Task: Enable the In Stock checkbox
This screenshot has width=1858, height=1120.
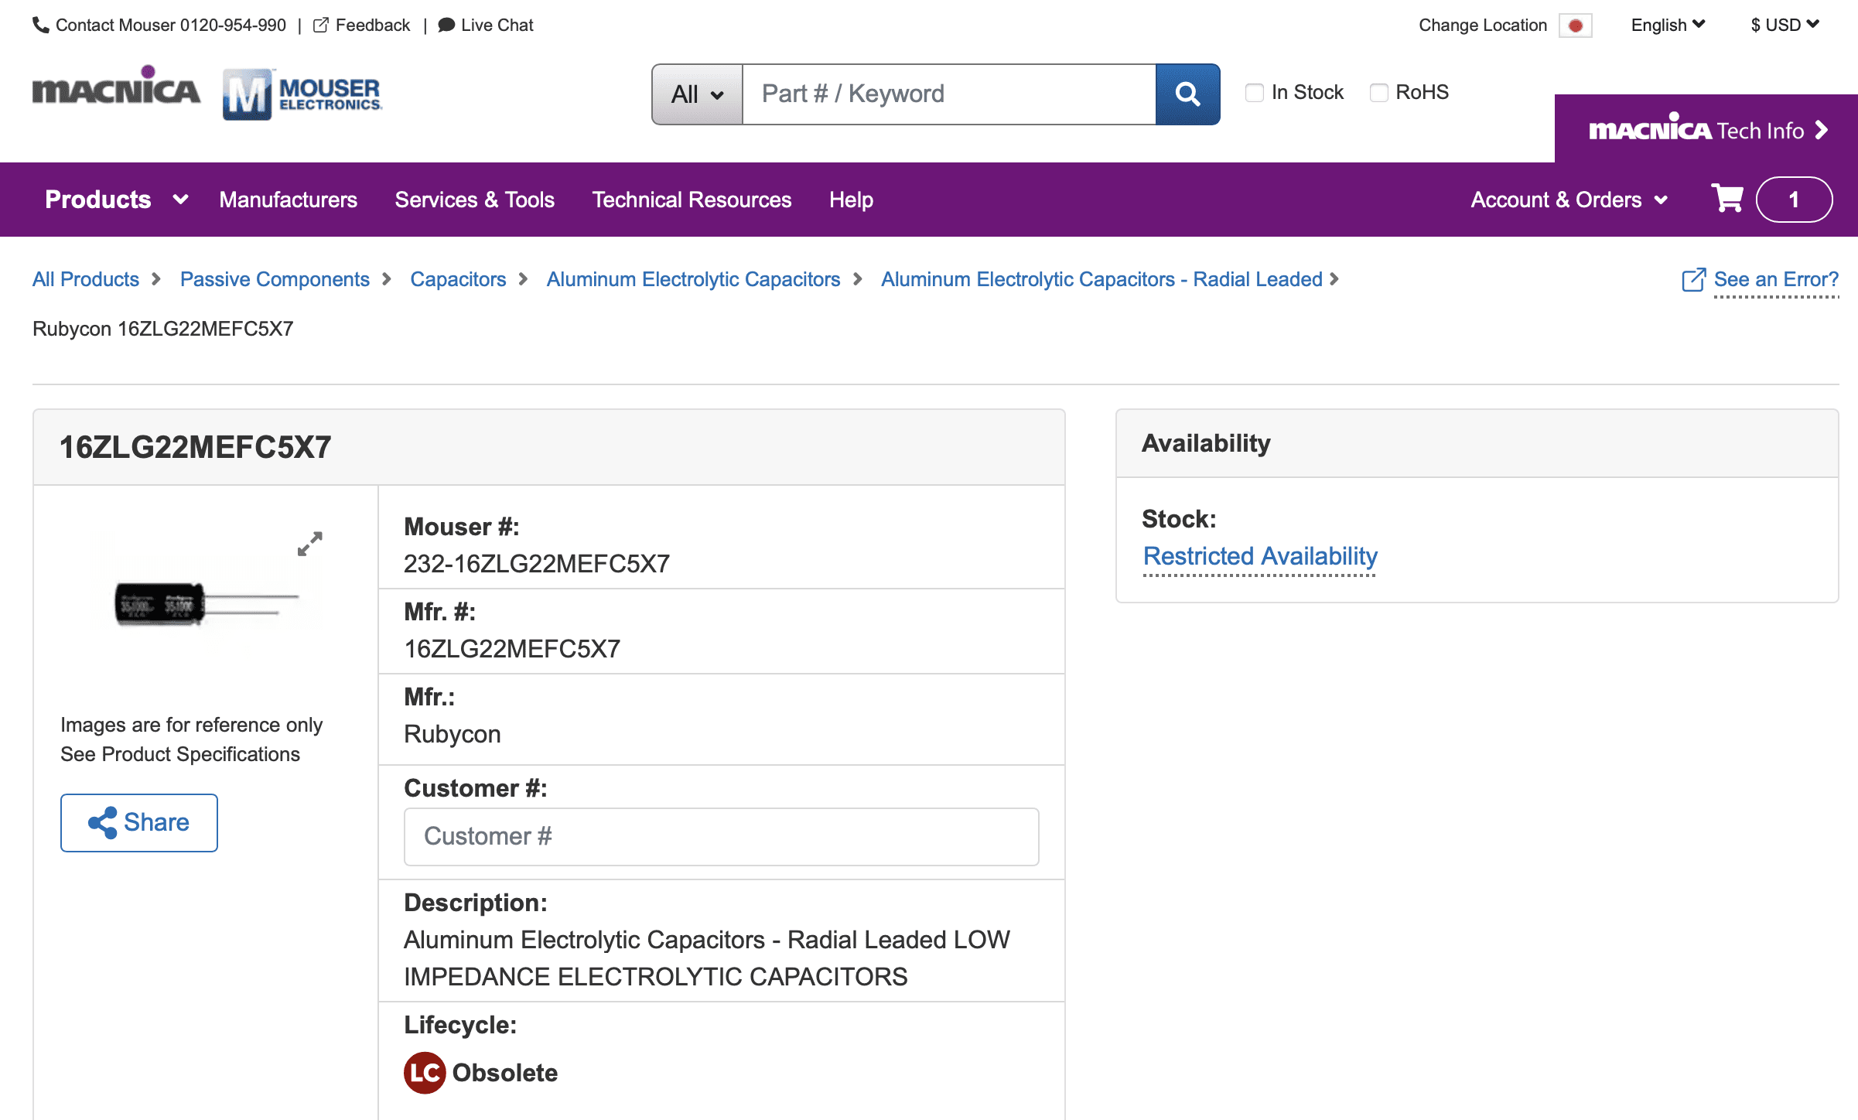Action: click(x=1254, y=93)
